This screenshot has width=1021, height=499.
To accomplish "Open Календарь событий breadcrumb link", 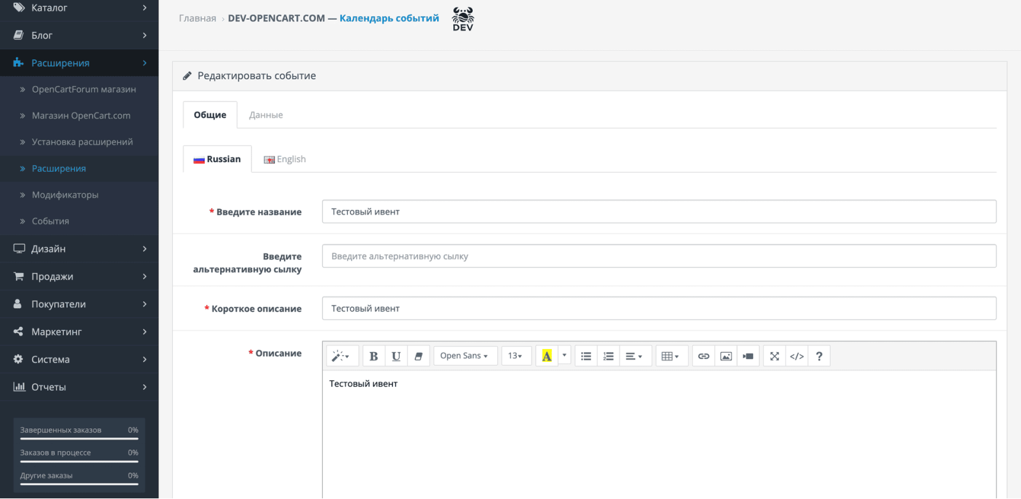I will pos(389,18).
